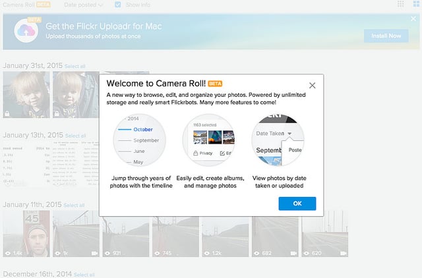422x278 pixels.
Task: Click Install Now for Flickr Uploadr
Action: [386, 36]
